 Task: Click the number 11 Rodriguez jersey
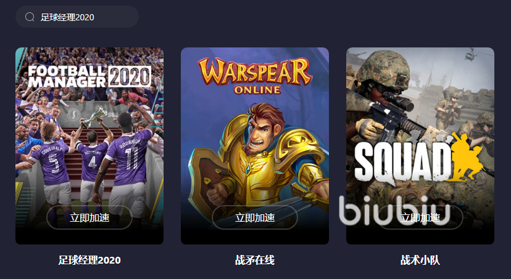point(130,156)
